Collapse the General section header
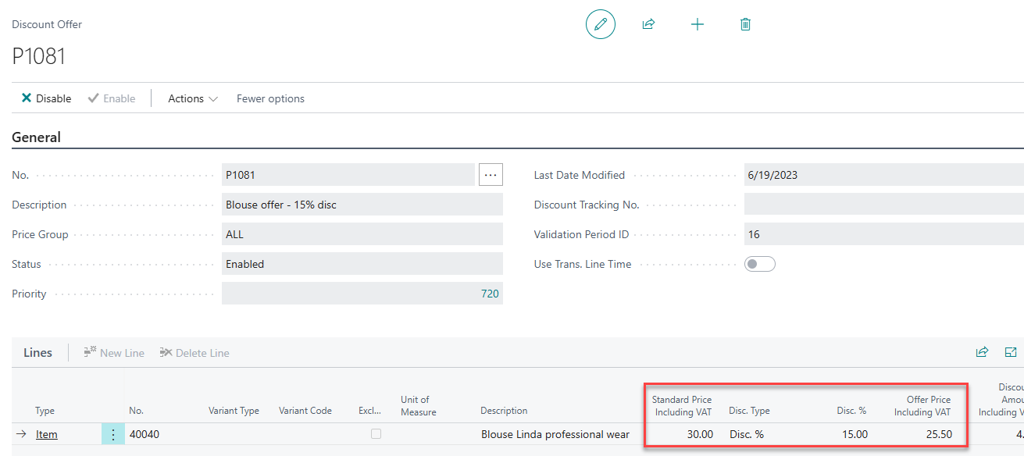This screenshot has height=456, width=1024. point(37,137)
